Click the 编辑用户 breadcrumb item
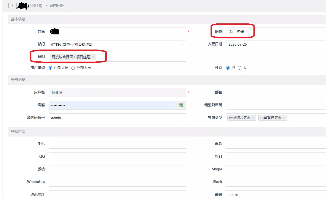 57,6
